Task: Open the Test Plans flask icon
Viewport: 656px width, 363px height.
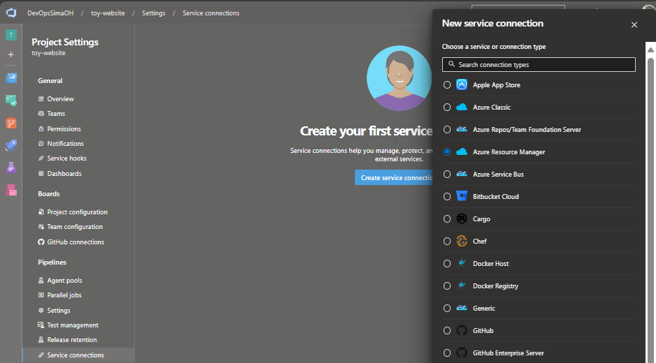Action: point(11,168)
